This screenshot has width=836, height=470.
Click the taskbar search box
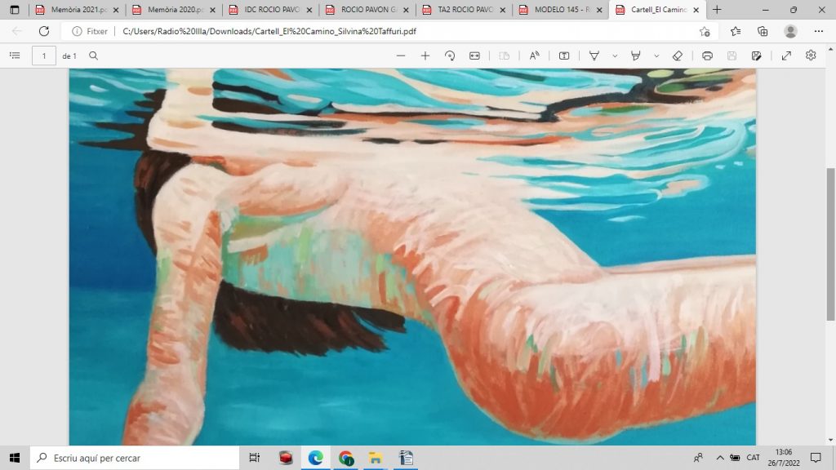pos(135,458)
